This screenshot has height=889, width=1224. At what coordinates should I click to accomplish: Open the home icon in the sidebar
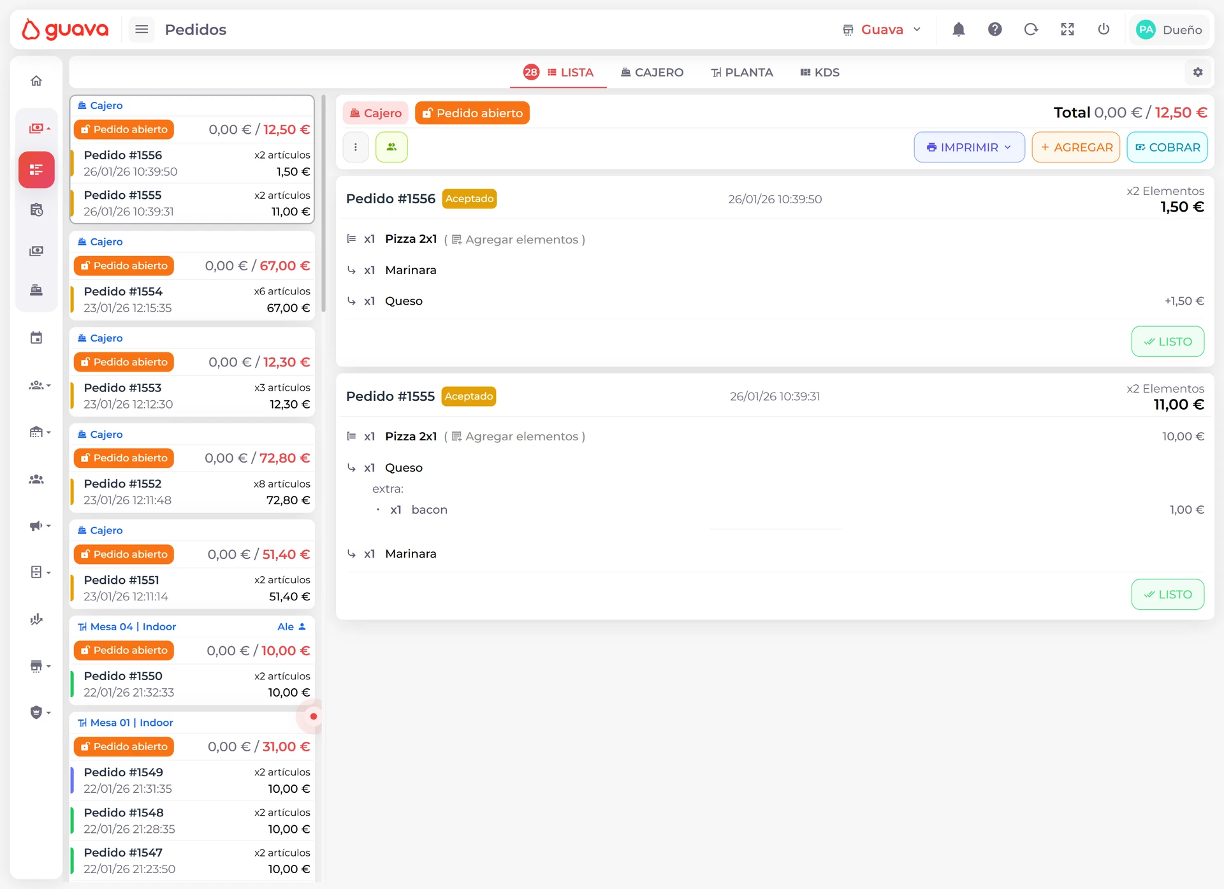pos(36,81)
